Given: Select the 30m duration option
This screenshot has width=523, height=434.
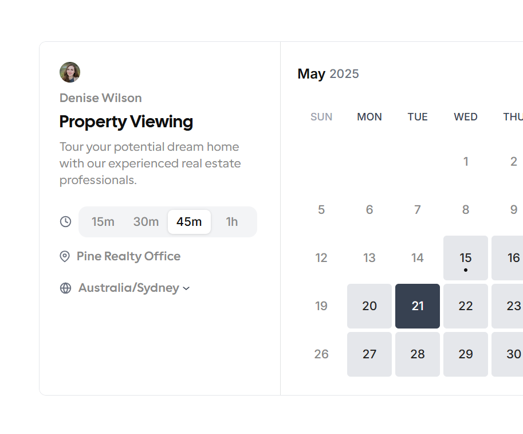Looking at the screenshot, I should [146, 222].
